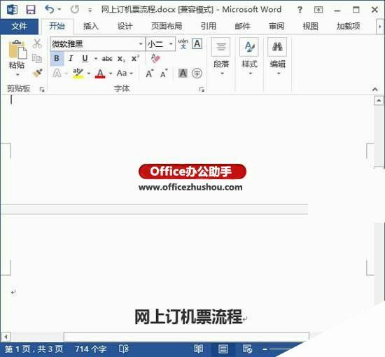Open the 剪贴板 clipboard pane launcher
This screenshot has height=357, width=385.
[x=42, y=90]
